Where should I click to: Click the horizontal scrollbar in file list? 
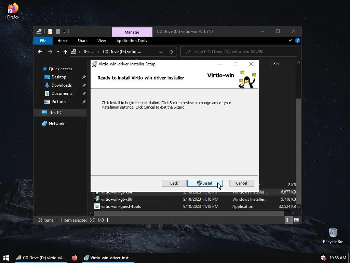pyautogui.click(x=189, y=213)
